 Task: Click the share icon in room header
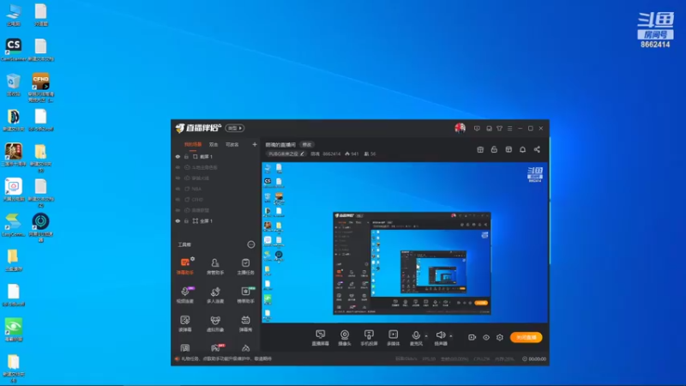click(x=537, y=149)
